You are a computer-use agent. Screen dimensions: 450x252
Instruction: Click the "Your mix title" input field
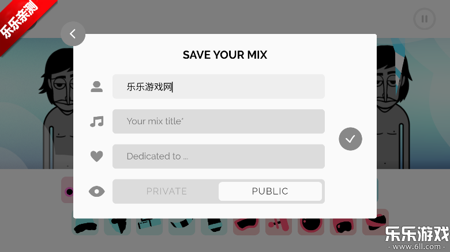(x=218, y=121)
